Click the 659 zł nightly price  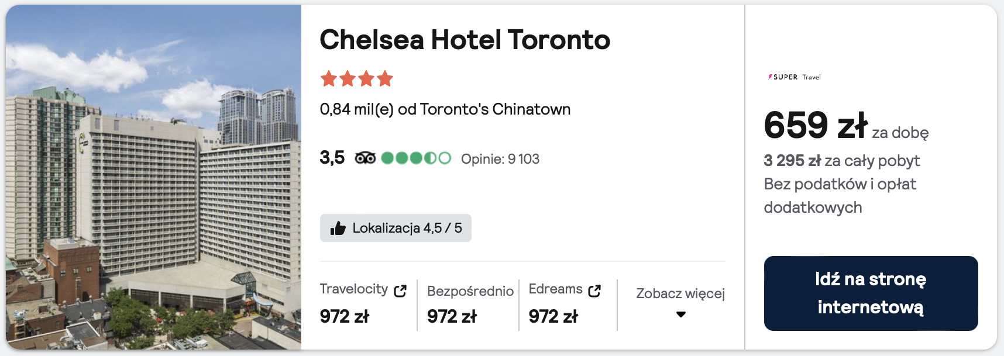[815, 126]
